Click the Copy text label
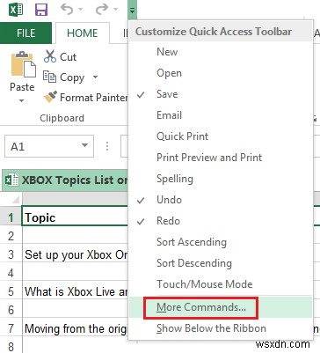Image resolution: width=320 pixels, height=353 pixels. [x=72, y=77]
